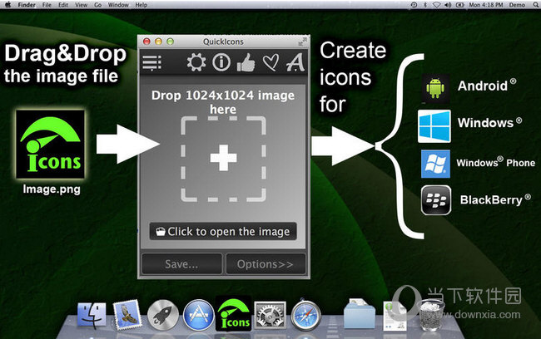Viewport: 541px width, 339px height.
Task: Open the File menu
Action: tap(47, 5)
